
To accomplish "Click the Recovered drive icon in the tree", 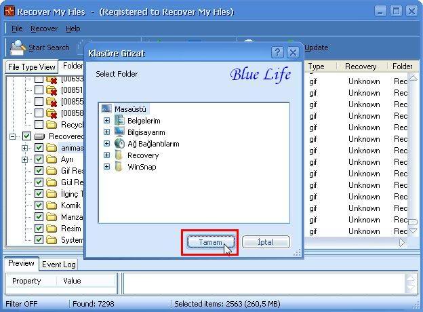I will [39, 136].
